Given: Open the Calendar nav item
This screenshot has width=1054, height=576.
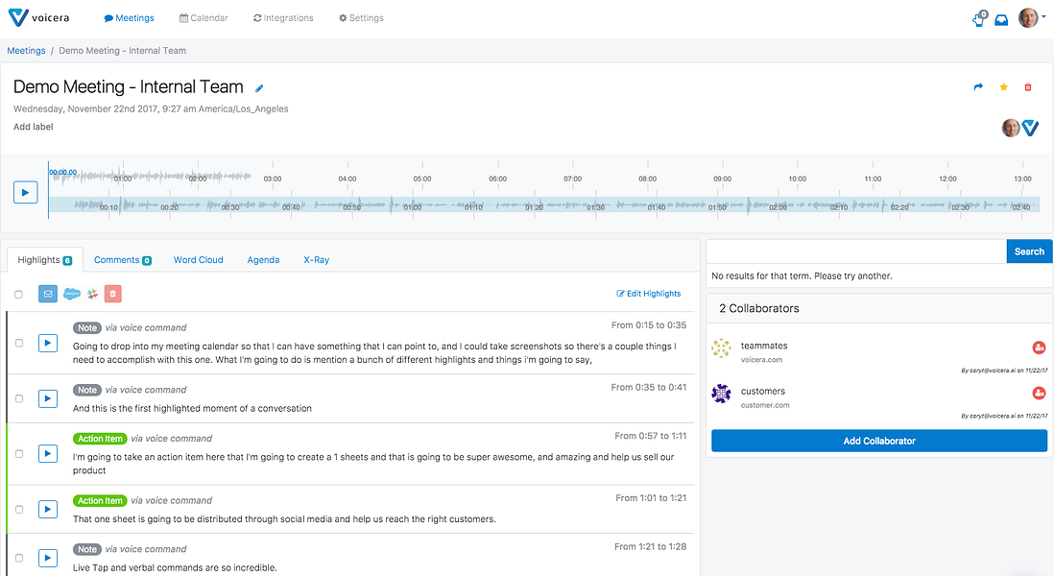Looking at the screenshot, I should (204, 18).
